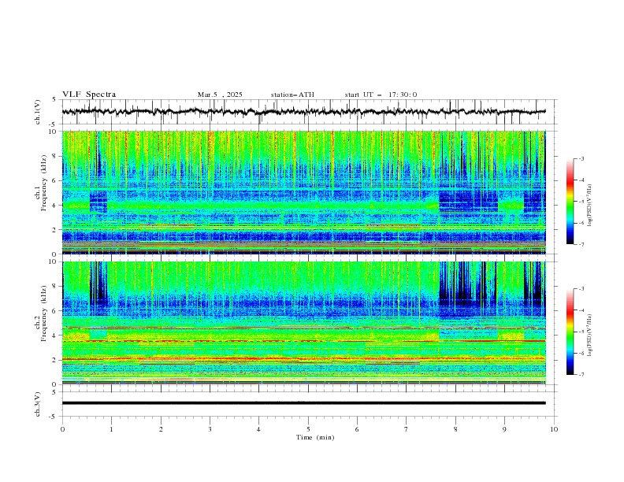Click the "-3" label on ch.1 colorbar

pos(581,158)
